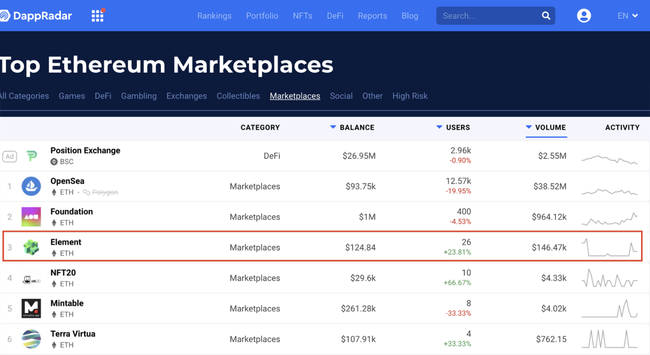Viewport: 650px width, 355px height.
Task: Open Reports in the top navigation
Action: pyautogui.click(x=372, y=16)
